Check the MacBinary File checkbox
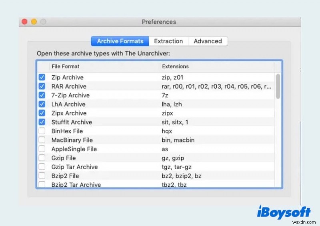This screenshot has width=320, height=226. click(42, 140)
